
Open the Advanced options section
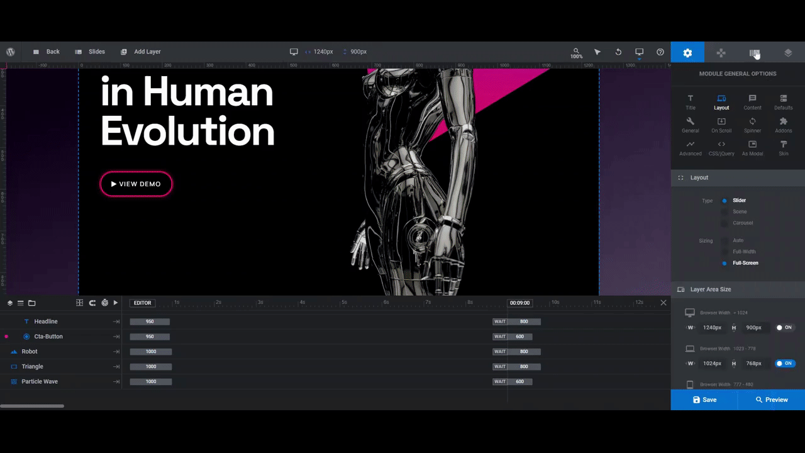[x=691, y=148]
